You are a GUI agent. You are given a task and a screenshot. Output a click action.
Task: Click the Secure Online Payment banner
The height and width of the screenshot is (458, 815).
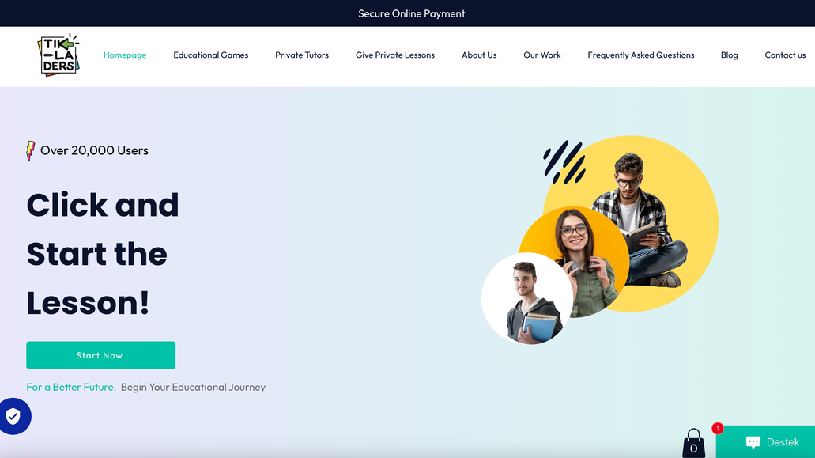coord(411,13)
